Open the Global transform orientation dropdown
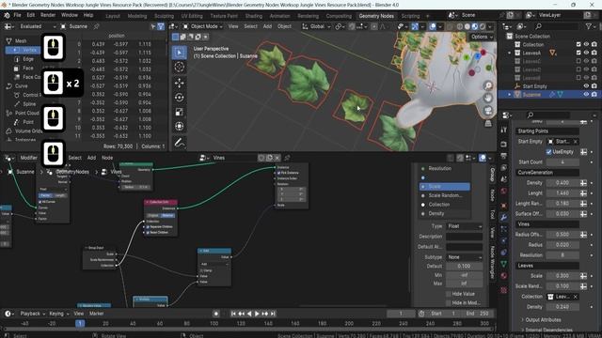This screenshot has width=602, height=338. (317, 26)
